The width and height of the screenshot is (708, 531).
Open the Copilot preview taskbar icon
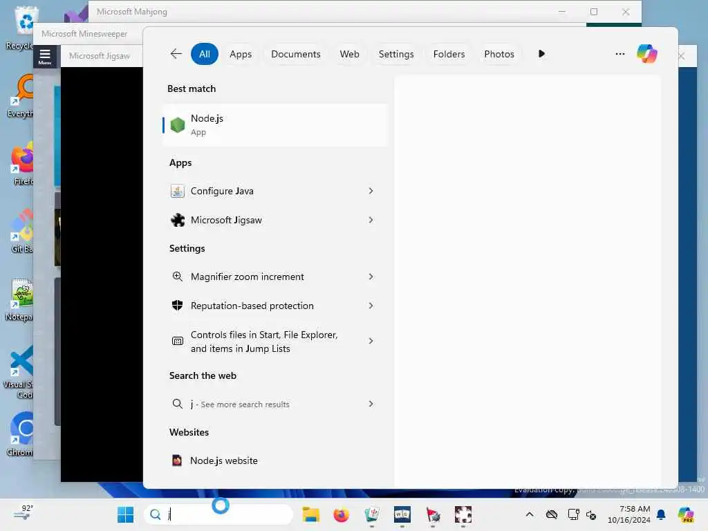(685, 514)
